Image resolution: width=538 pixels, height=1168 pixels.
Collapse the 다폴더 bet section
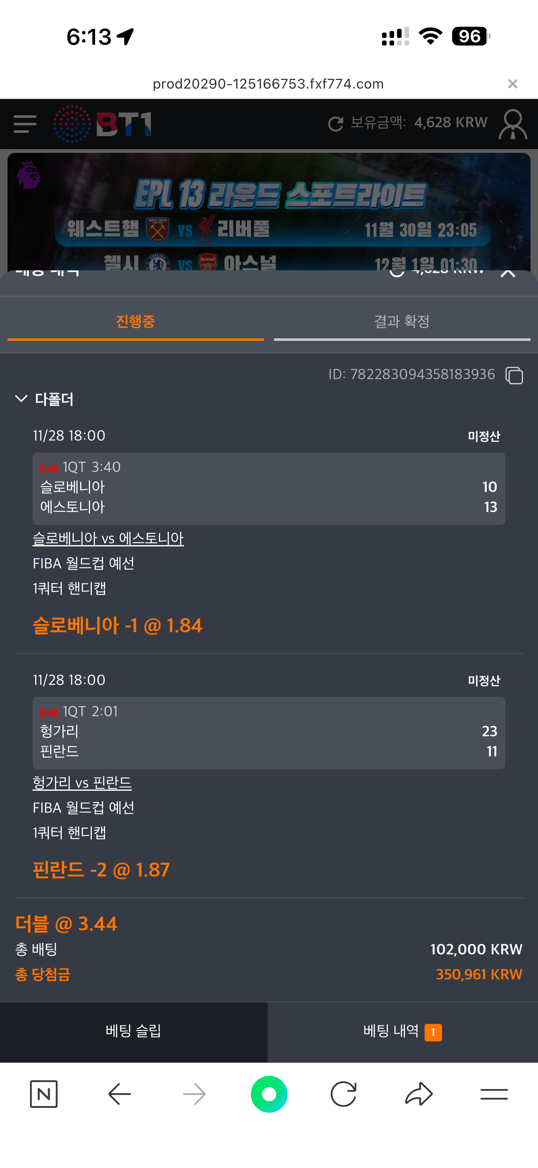[21, 399]
